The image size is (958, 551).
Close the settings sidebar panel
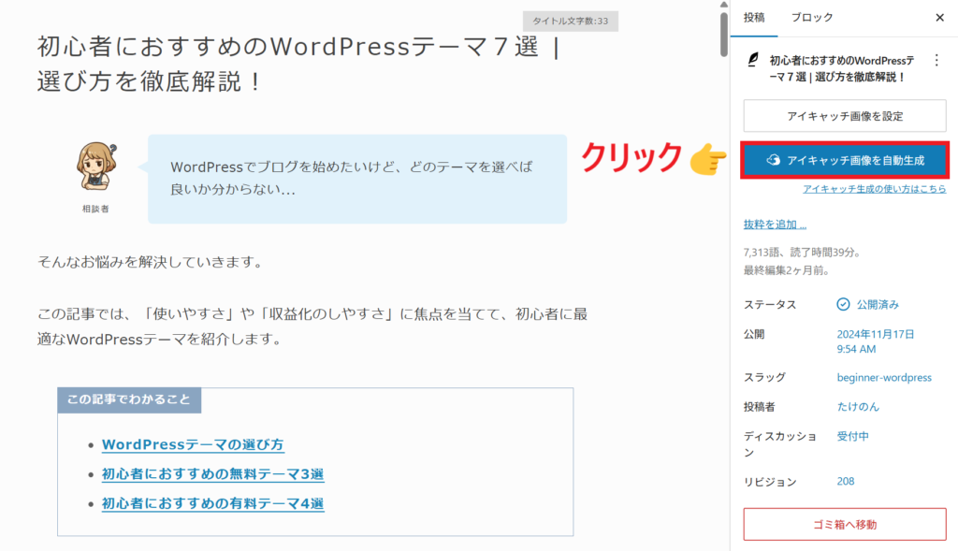[939, 18]
